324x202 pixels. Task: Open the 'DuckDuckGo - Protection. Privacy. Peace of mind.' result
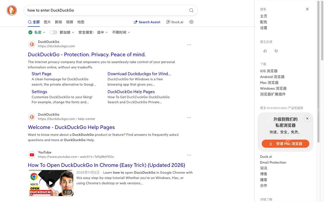pyautogui.click(x=87, y=55)
